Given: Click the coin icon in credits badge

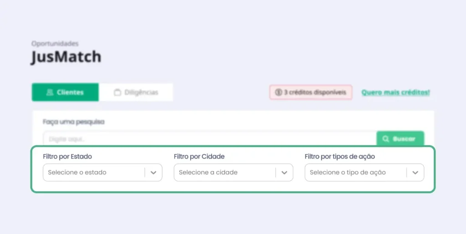Looking at the screenshot, I should pyautogui.click(x=279, y=92).
